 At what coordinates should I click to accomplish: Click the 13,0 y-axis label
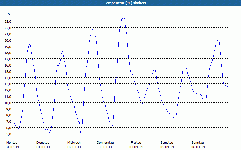tap(8, 84)
